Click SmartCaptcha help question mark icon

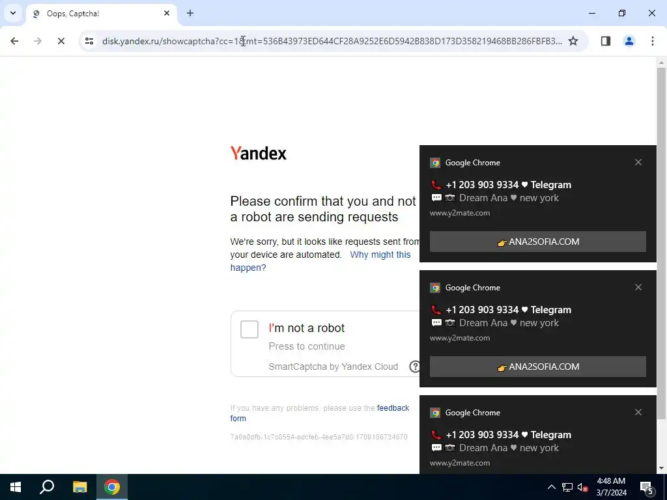pyautogui.click(x=415, y=367)
